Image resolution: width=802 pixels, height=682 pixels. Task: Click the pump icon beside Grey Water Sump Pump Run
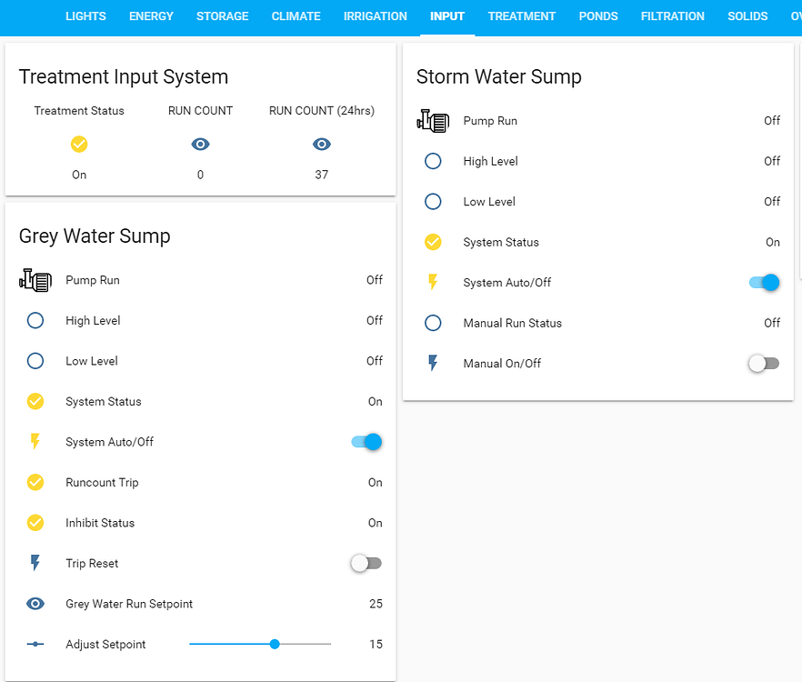click(x=35, y=280)
